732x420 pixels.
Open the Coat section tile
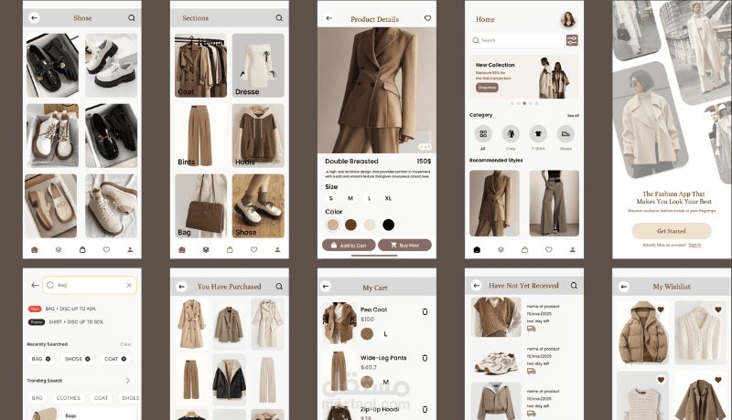200,65
